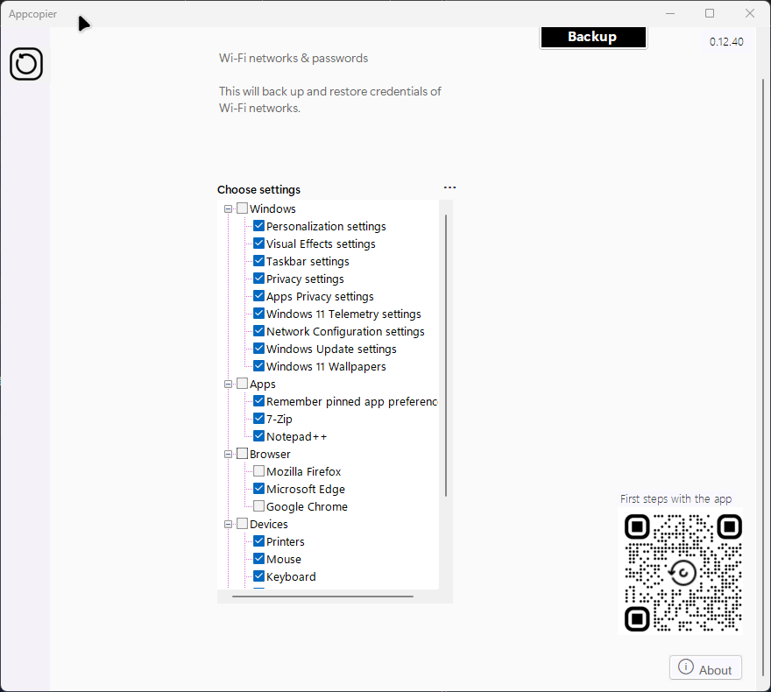The height and width of the screenshot is (692, 771).
Task: Open the Appcopier restore icon in the sidebar
Action: click(x=26, y=64)
